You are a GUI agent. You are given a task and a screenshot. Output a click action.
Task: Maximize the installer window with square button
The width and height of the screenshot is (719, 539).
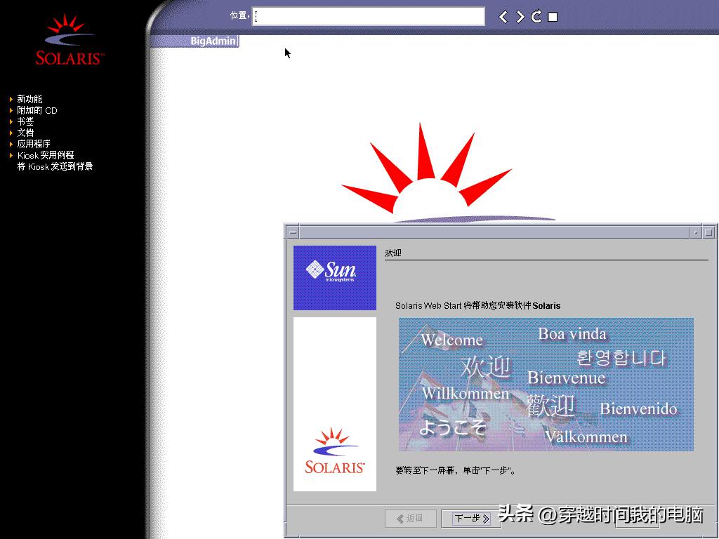pos(709,232)
